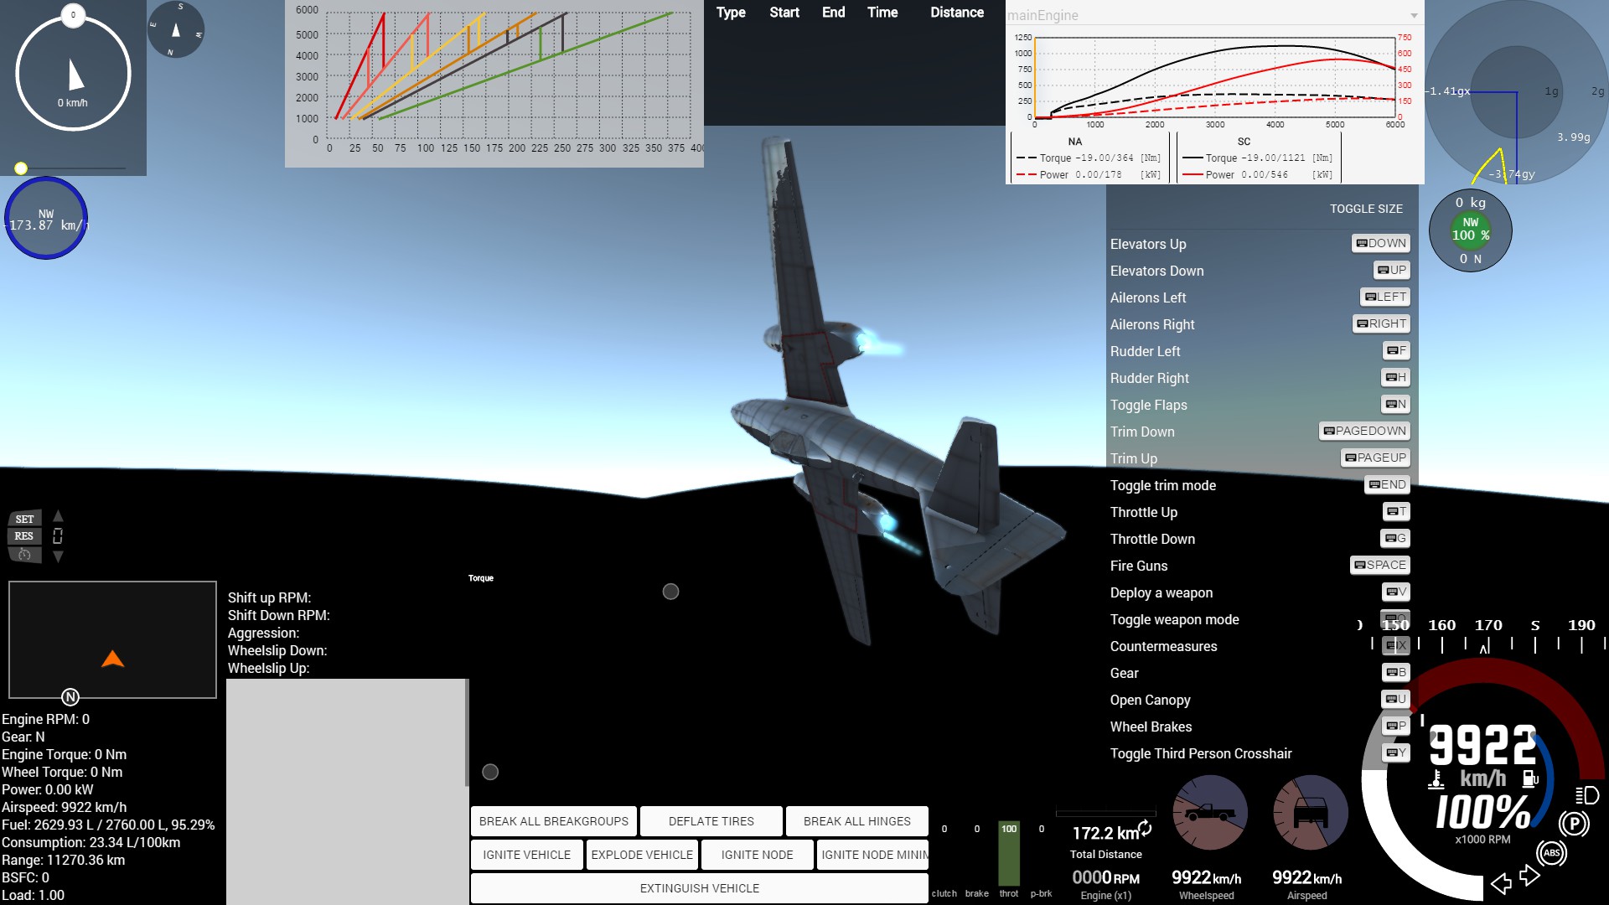1609x905 pixels.
Task: Click the right turn signal arrow
Action: [x=1529, y=876]
